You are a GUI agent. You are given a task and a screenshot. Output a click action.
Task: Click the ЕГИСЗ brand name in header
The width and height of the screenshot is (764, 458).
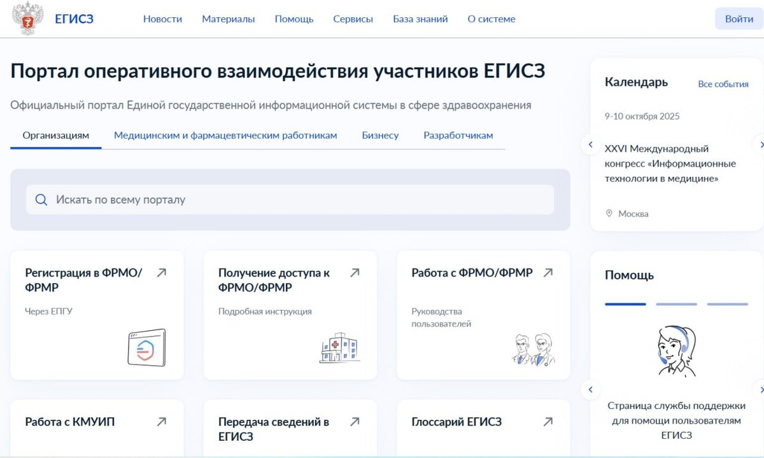point(74,19)
